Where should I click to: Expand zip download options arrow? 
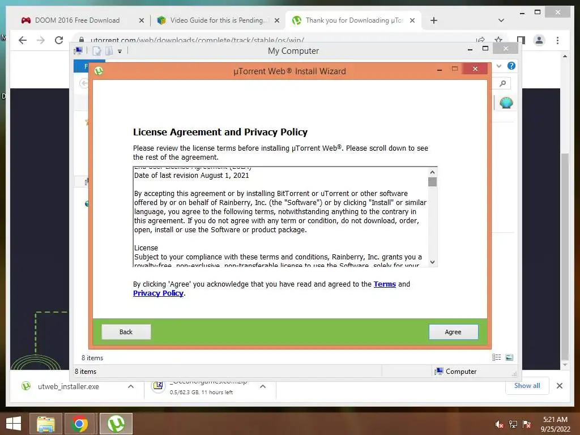pos(263,386)
